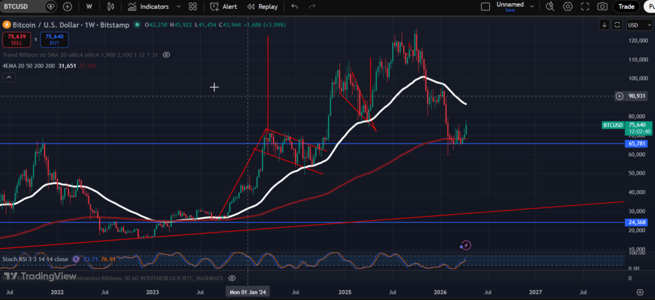The height and width of the screenshot is (300, 655).
Task: Start bar Replay mode
Action: point(264,6)
